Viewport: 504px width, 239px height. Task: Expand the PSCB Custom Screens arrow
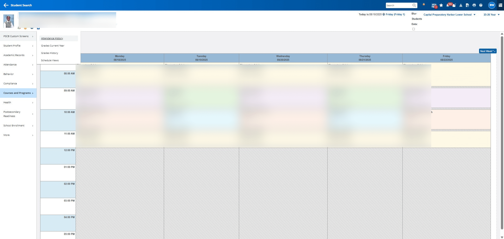pyautogui.click(x=33, y=37)
